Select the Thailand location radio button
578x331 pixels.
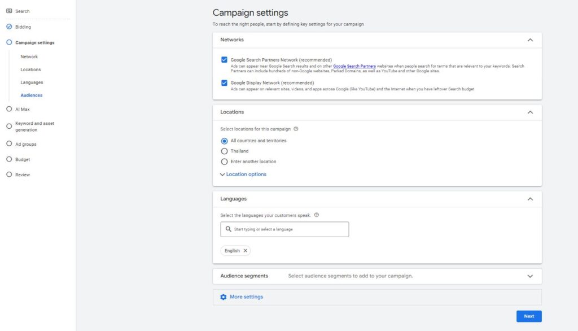pyautogui.click(x=225, y=151)
